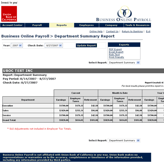Click Current Earnings column header

tap(61, 100)
